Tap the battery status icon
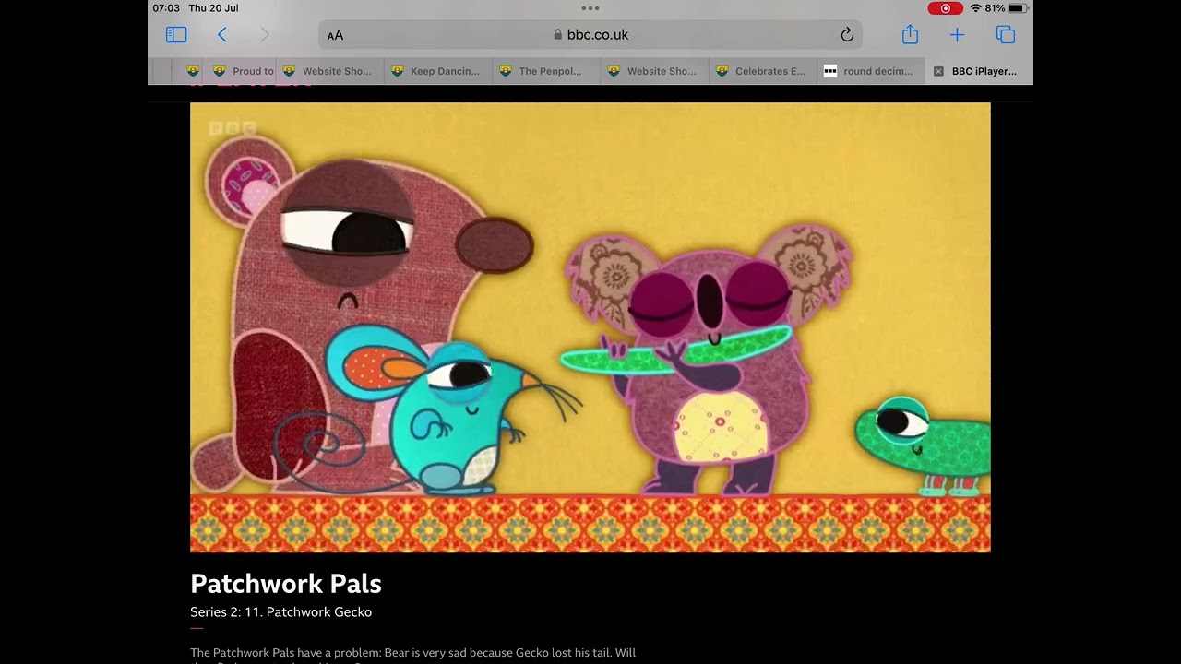Screen dimensions: 1181x664 (1018, 8)
